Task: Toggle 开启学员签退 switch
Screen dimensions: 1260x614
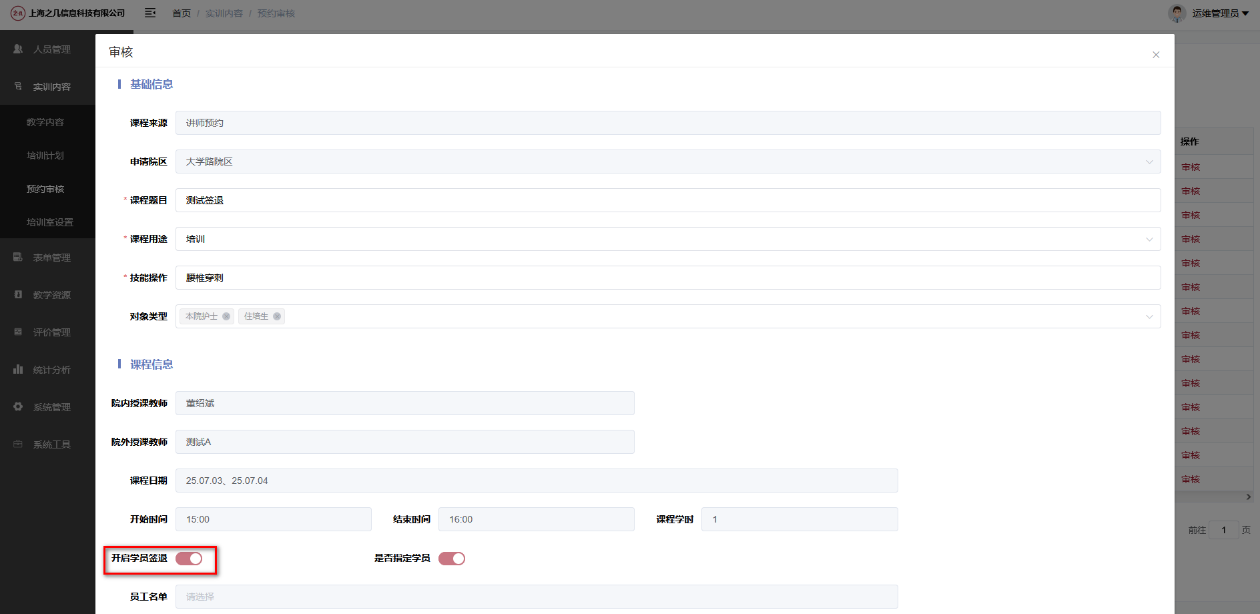Action: coord(189,559)
